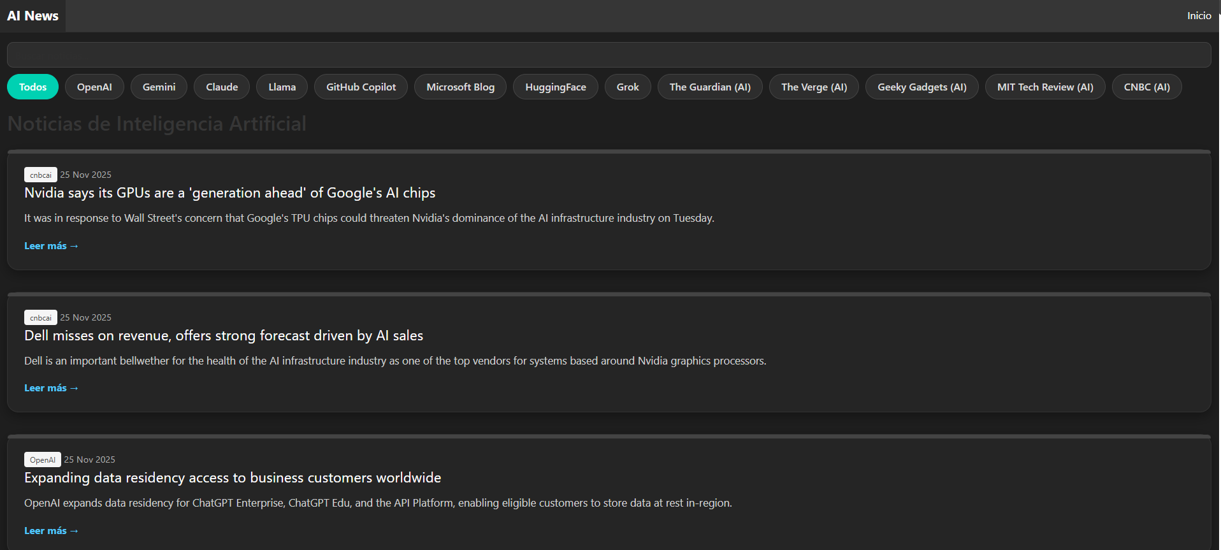Filter news by Gemini
This screenshot has width=1221, height=550.
pyautogui.click(x=159, y=87)
